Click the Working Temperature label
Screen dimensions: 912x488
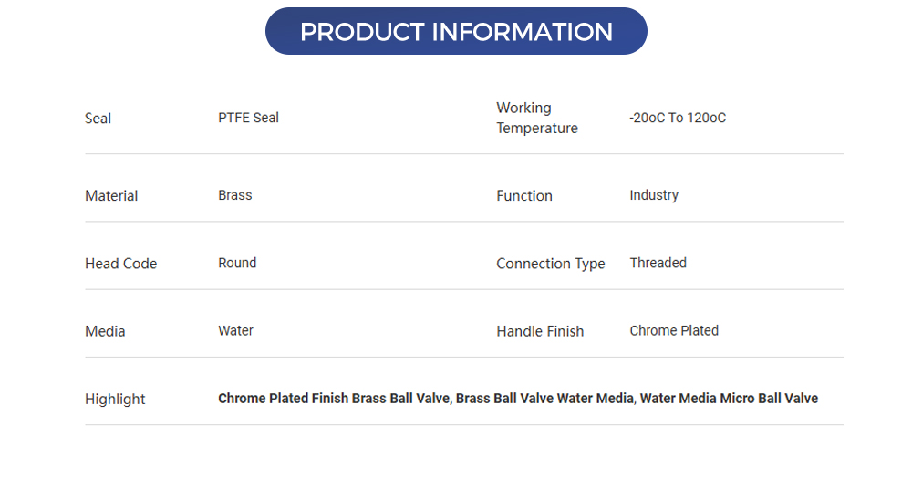536,118
